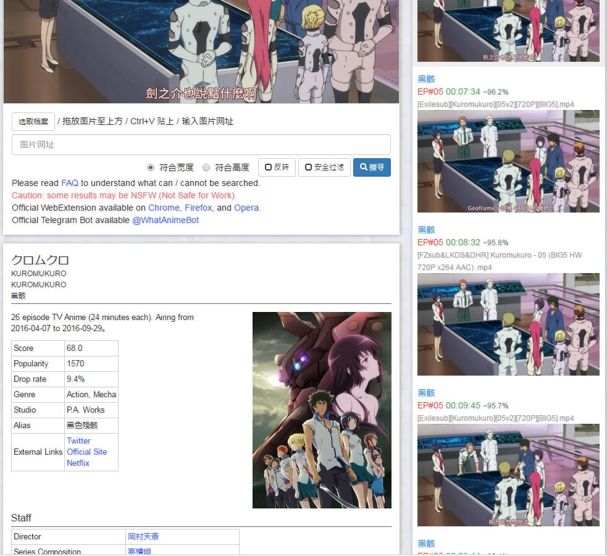Open the Opera extension link
Viewport: 607px width, 556px height.
pos(246,208)
